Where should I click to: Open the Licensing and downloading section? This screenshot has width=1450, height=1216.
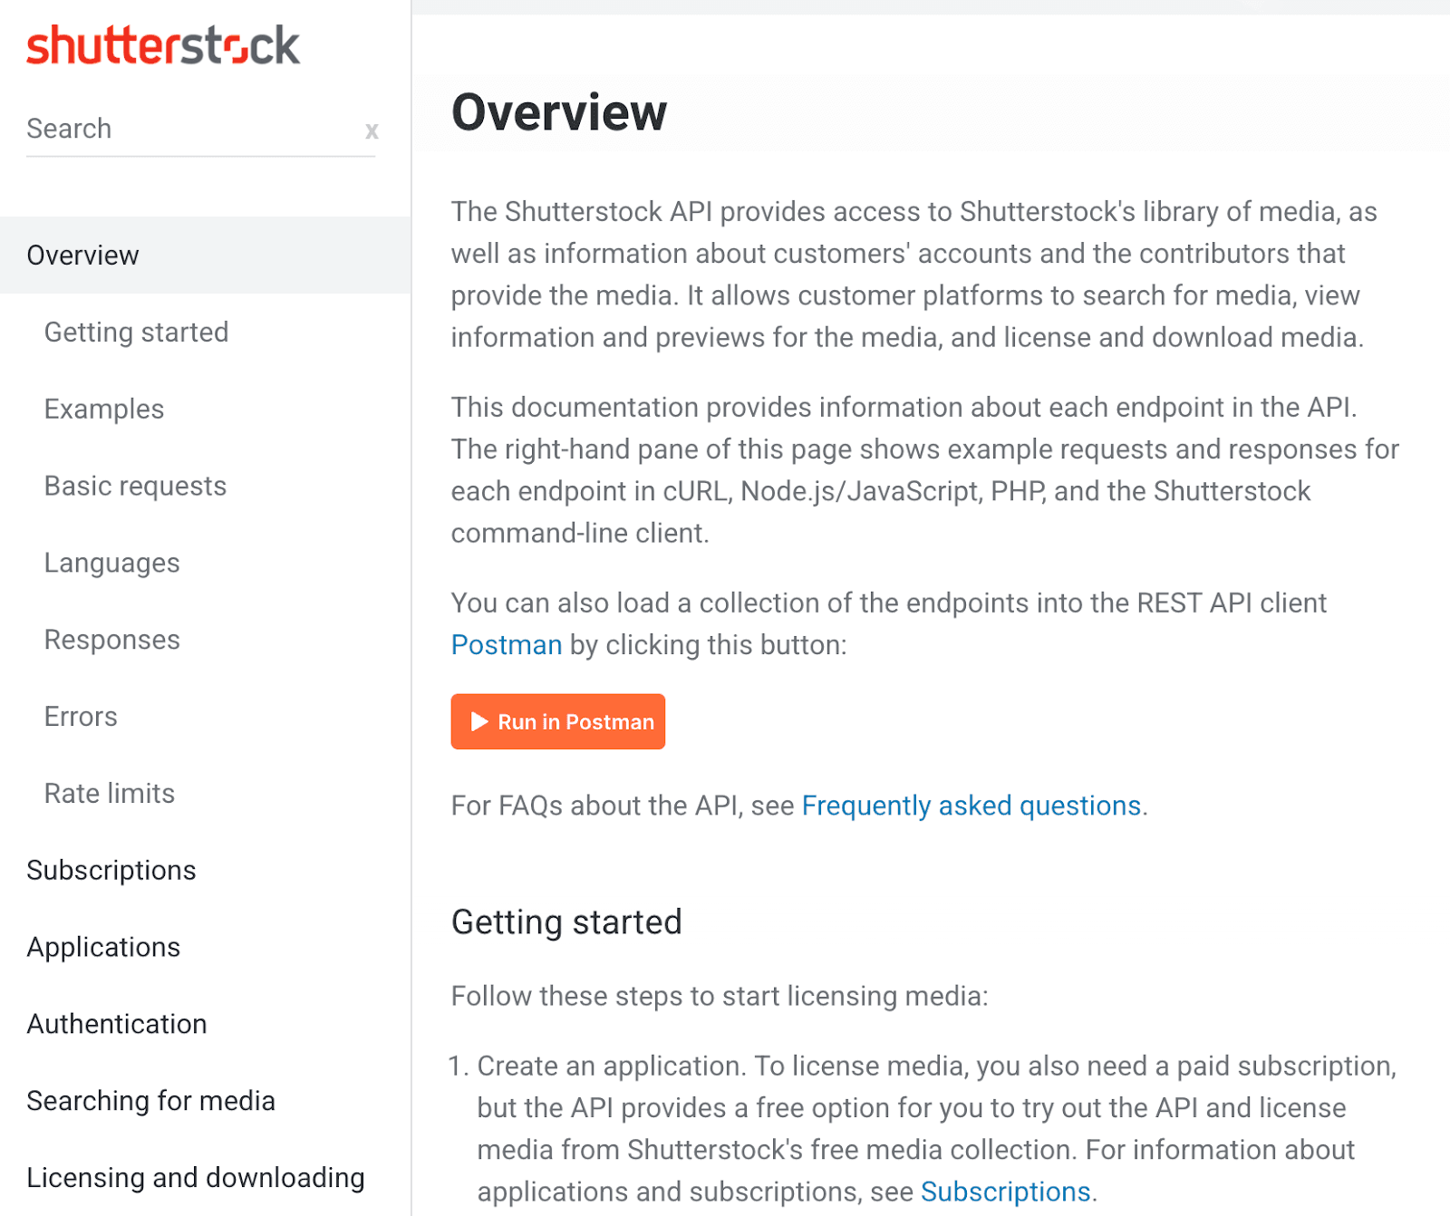[x=195, y=1177]
